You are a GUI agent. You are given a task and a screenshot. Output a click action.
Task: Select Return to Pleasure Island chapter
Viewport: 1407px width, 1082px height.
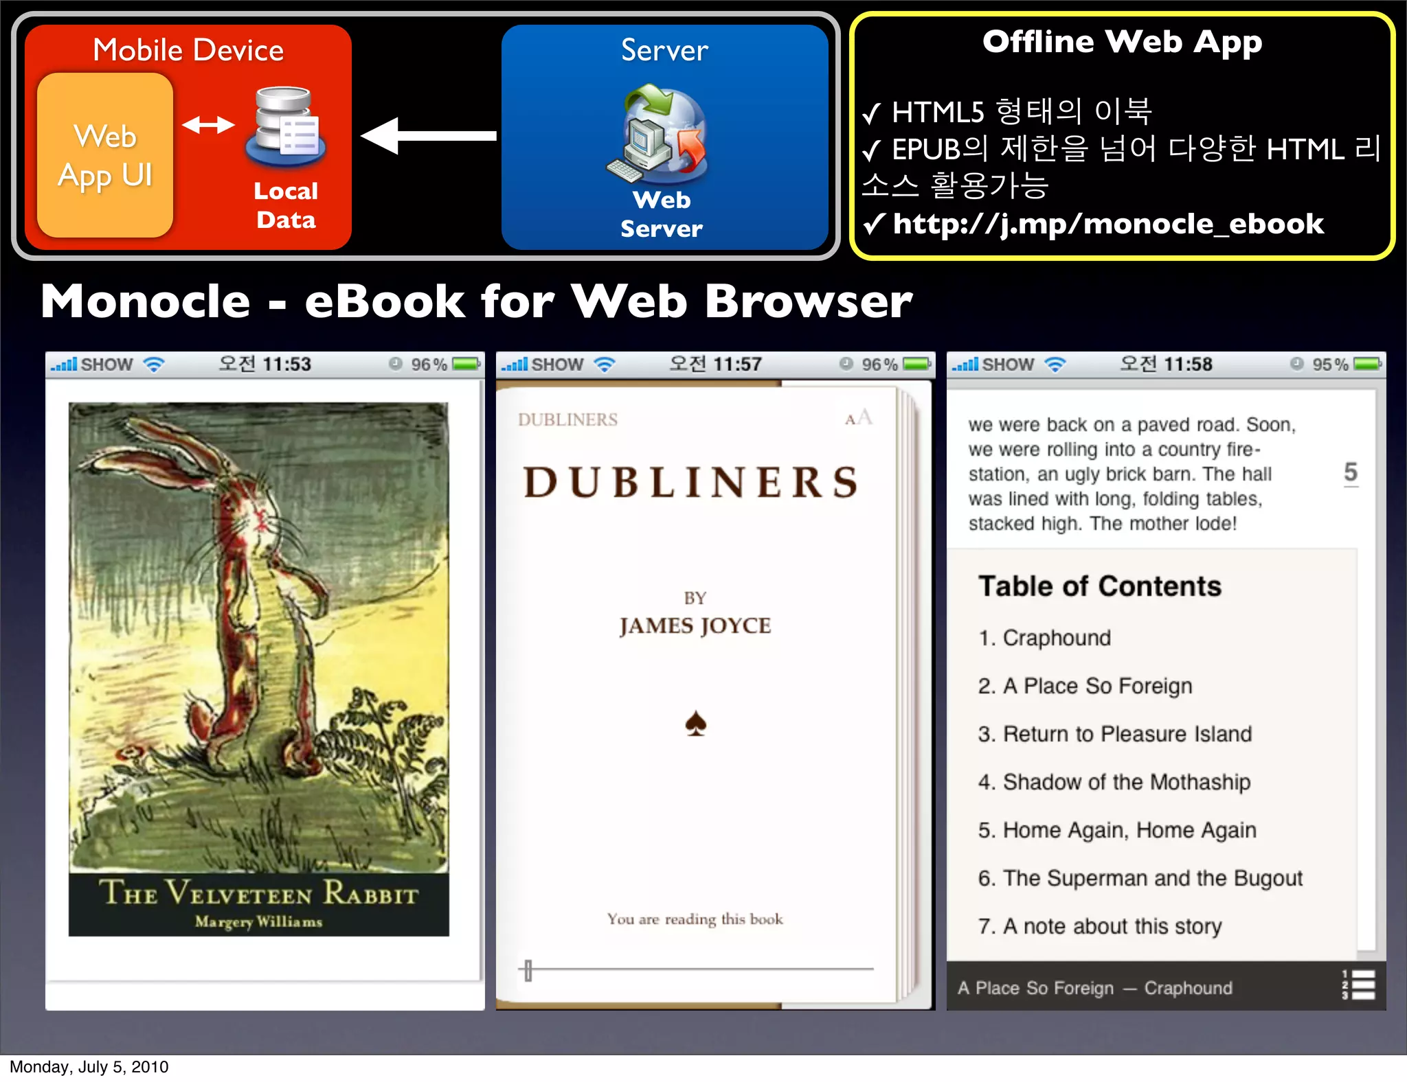tap(1114, 734)
